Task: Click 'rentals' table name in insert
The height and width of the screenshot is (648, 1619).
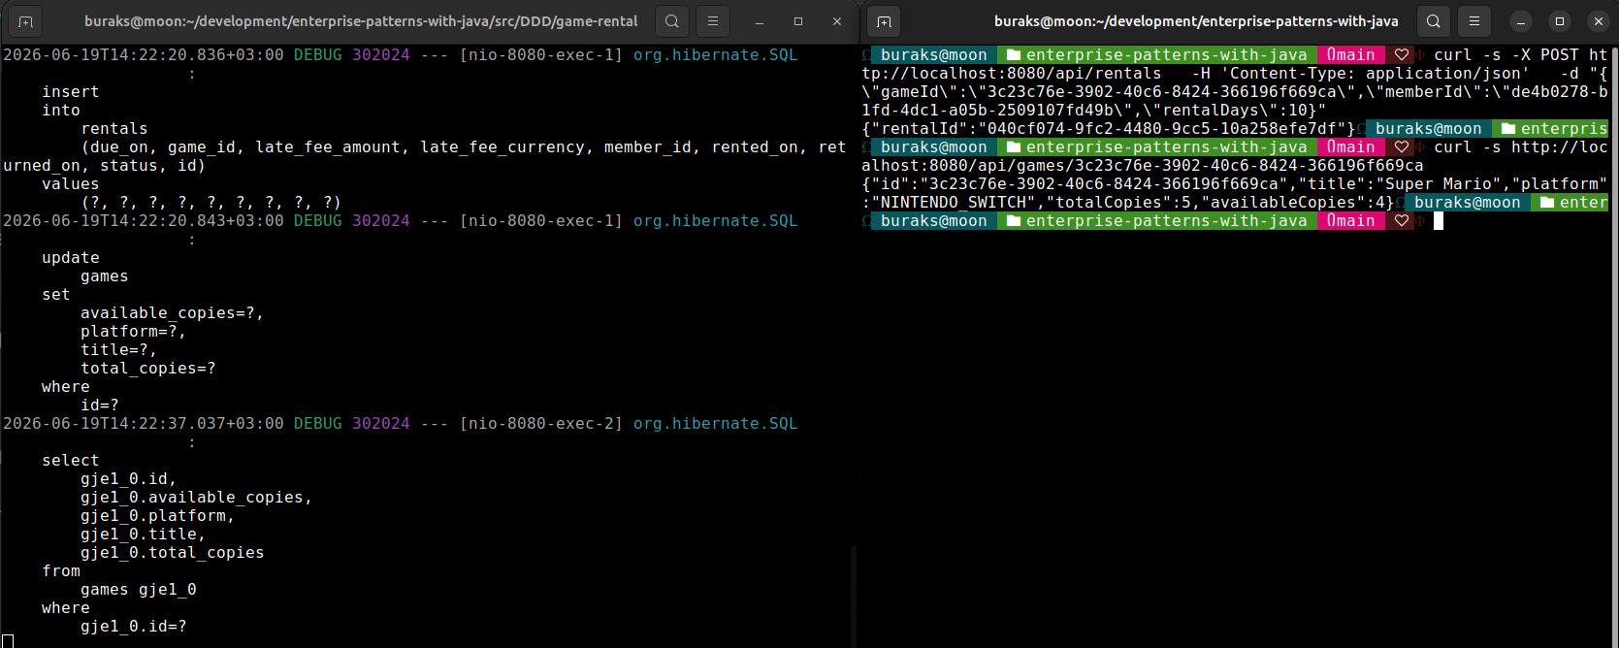Action: tap(114, 129)
